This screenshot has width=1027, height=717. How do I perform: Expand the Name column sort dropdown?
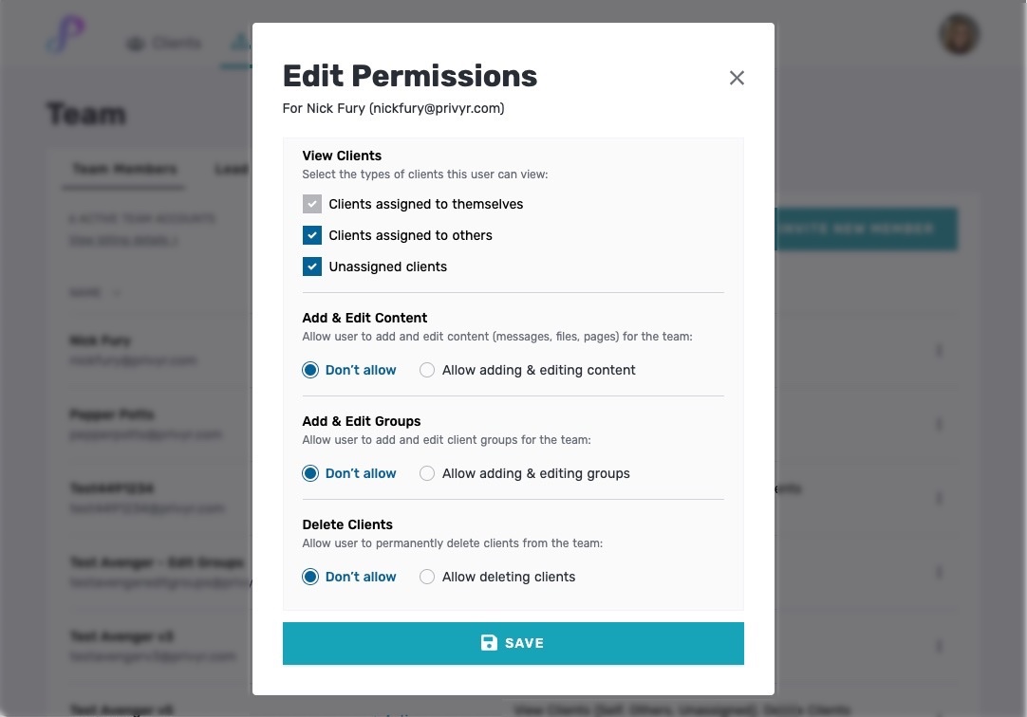[95, 292]
